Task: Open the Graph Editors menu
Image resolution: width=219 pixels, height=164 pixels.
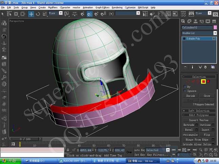Action: coord(102,7)
